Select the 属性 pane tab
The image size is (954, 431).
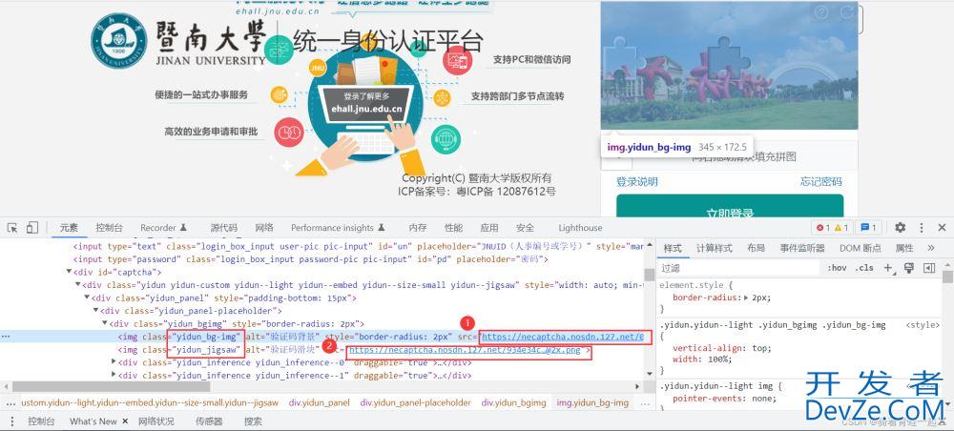pos(904,248)
